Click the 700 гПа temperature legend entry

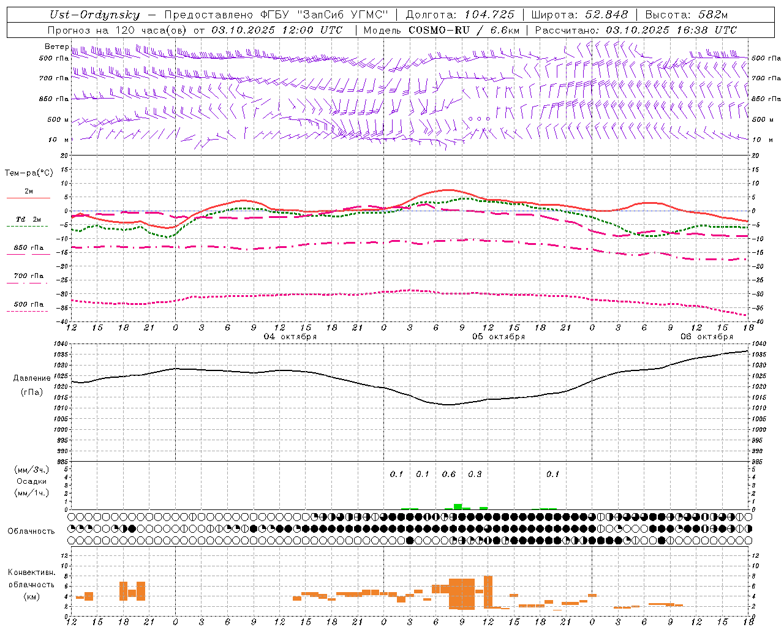tap(28, 276)
